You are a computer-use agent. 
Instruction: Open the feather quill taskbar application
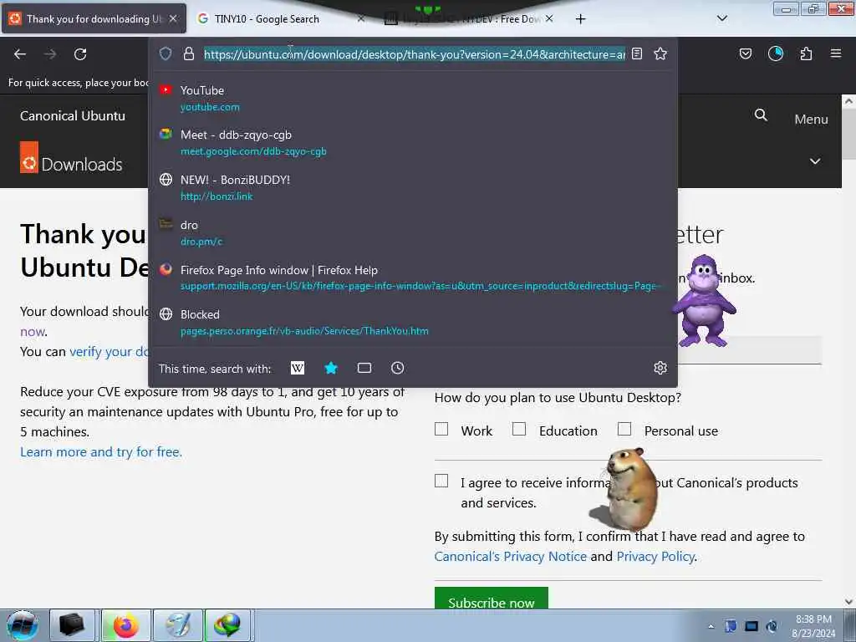pyautogui.click(x=178, y=625)
